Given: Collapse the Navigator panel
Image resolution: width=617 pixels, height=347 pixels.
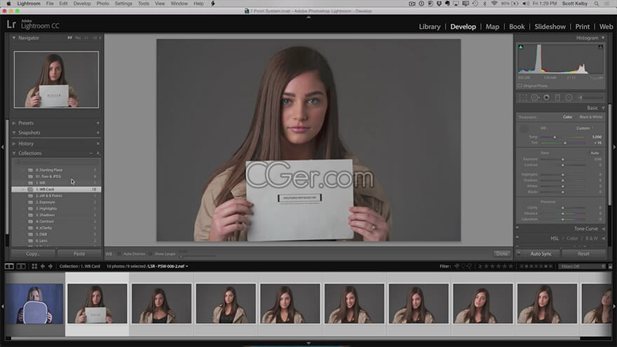Looking at the screenshot, I should tap(14, 38).
